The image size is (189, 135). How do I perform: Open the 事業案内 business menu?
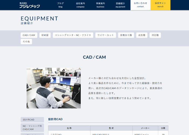tap(100, 5)
